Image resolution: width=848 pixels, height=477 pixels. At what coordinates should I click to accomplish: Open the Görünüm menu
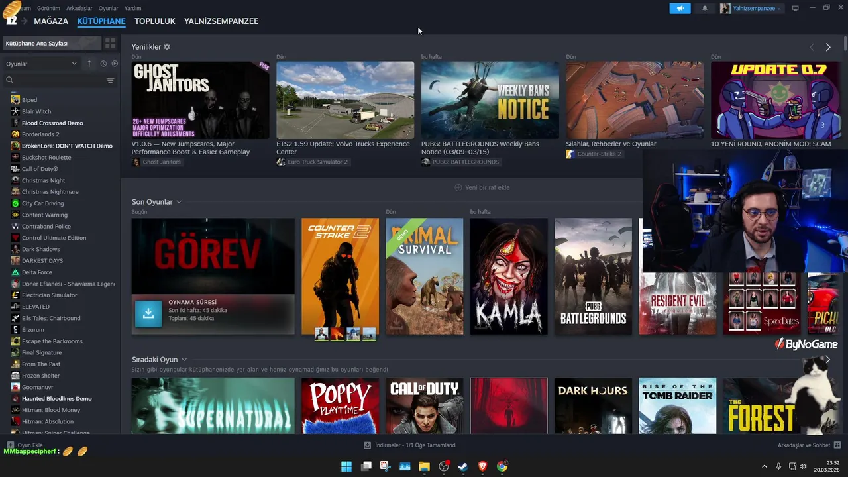point(48,8)
